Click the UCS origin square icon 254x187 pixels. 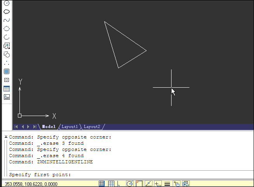pos(19,116)
